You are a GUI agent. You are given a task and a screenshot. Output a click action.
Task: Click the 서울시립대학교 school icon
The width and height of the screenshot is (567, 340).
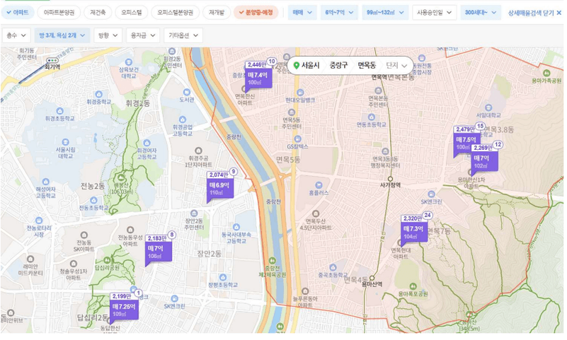[x=65, y=142]
